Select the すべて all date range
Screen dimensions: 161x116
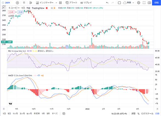point(55,114)
